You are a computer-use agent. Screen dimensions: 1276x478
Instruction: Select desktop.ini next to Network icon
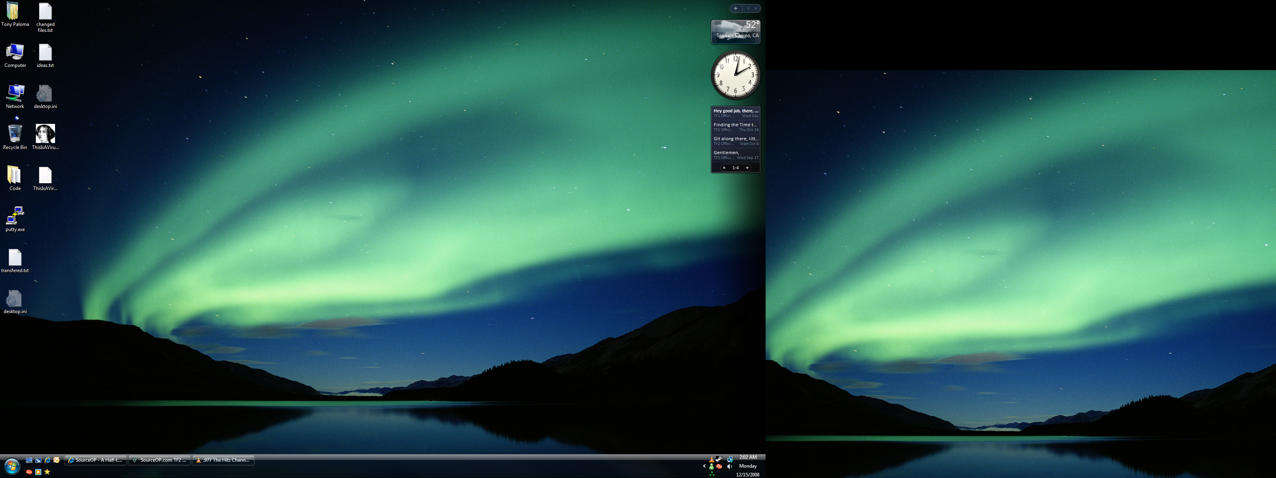click(45, 96)
